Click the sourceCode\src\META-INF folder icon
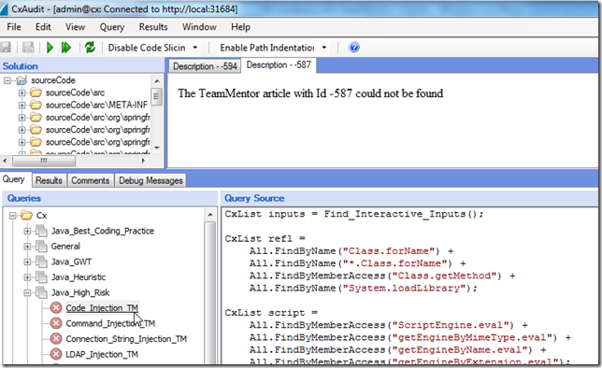Viewport: 602px width, 368px height. pyautogui.click(x=36, y=105)
